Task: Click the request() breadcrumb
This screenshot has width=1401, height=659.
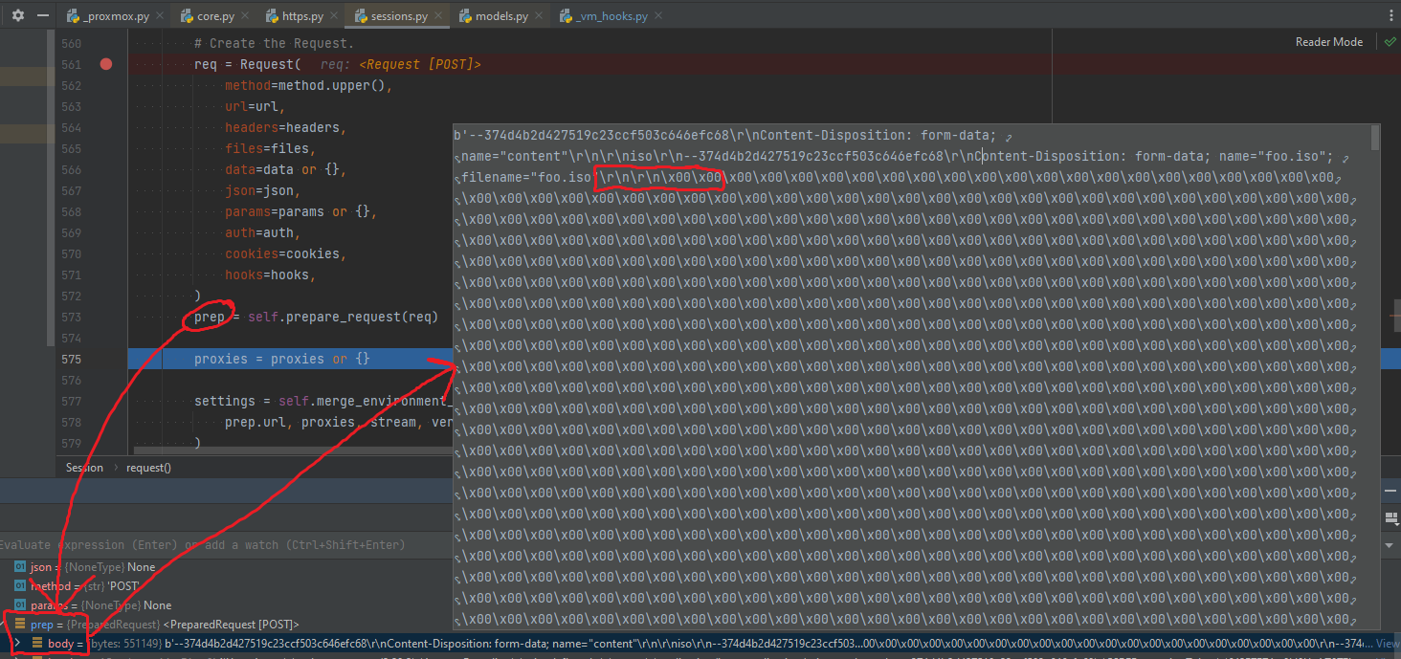Action: (148, 468)
